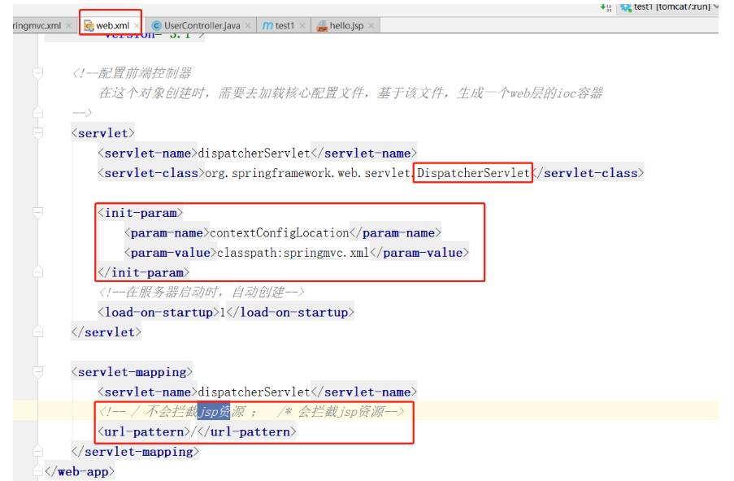The height and width of the screenshot is (481, 734).
Task: Switch to the test1 Maven tab
Action: pyautogui.click(x=284, y=26)
